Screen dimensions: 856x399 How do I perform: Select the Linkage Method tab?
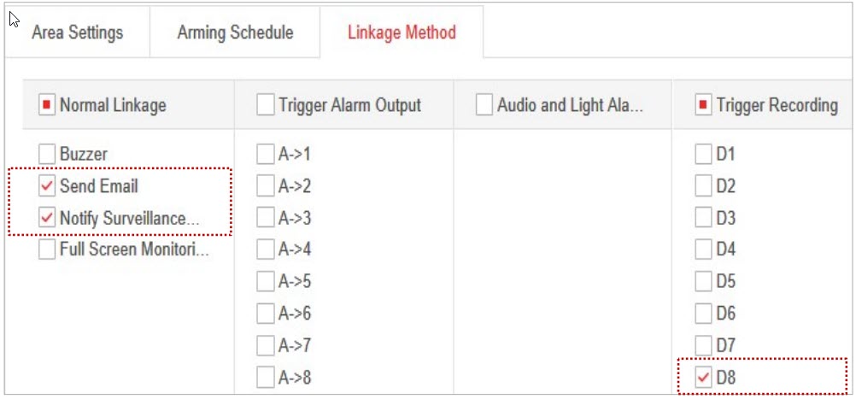[x=402, y=32]
